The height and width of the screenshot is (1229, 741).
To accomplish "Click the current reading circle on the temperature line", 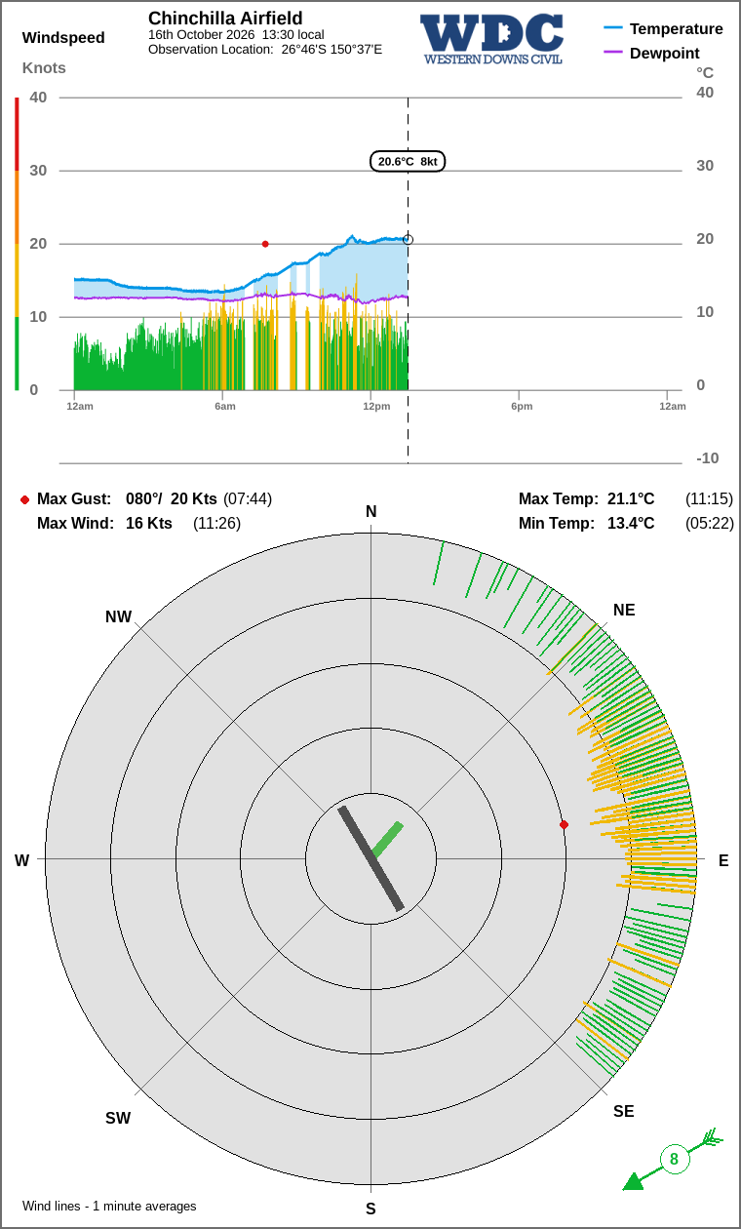I will point(408,240).
